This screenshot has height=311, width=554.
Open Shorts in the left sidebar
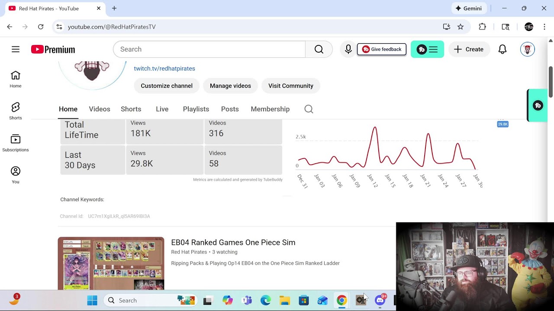(x=16, y=111)
